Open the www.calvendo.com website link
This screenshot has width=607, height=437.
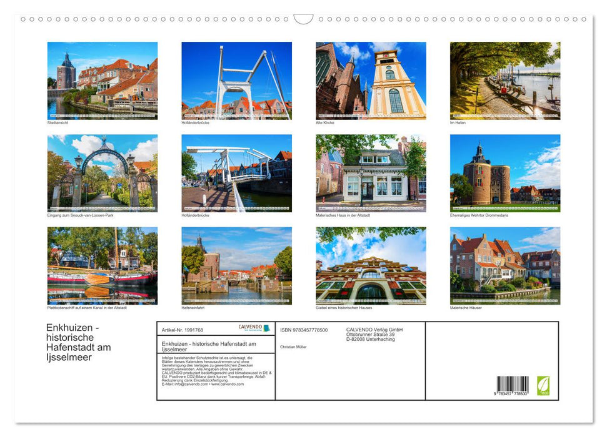click(226, 385)
